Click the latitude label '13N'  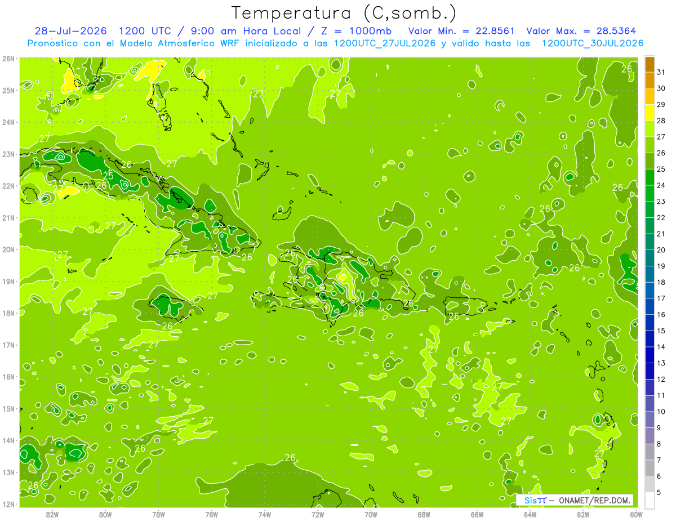[x=8, y=472]
